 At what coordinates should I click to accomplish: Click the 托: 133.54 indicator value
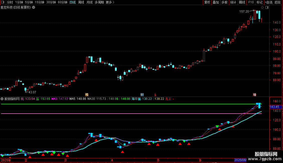click(x=28, y=99)
